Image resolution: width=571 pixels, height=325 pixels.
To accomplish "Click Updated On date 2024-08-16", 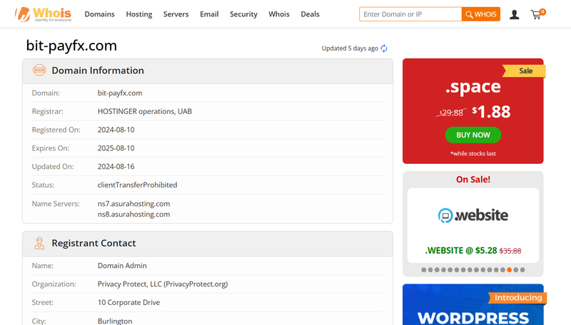I will pos(116,167).
